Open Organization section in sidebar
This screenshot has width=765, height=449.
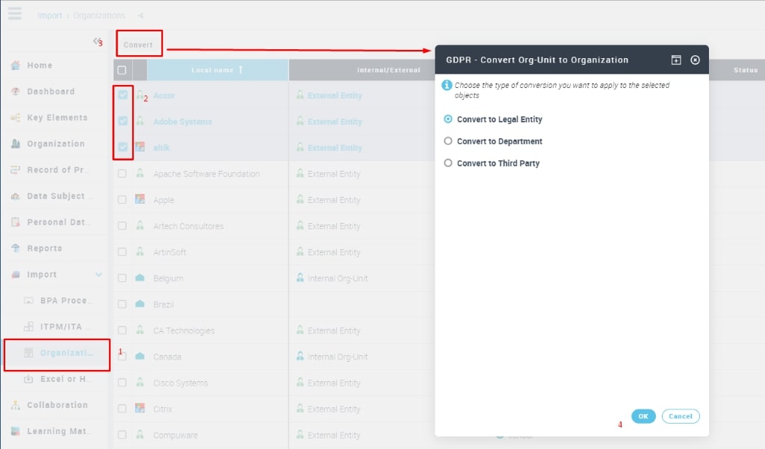55,144
